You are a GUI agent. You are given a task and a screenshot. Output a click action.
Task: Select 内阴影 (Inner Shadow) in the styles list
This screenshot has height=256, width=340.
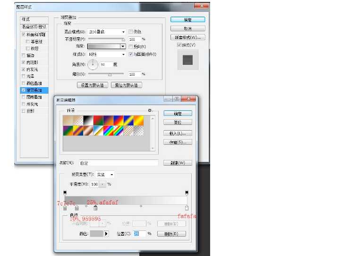click(33, 62)
